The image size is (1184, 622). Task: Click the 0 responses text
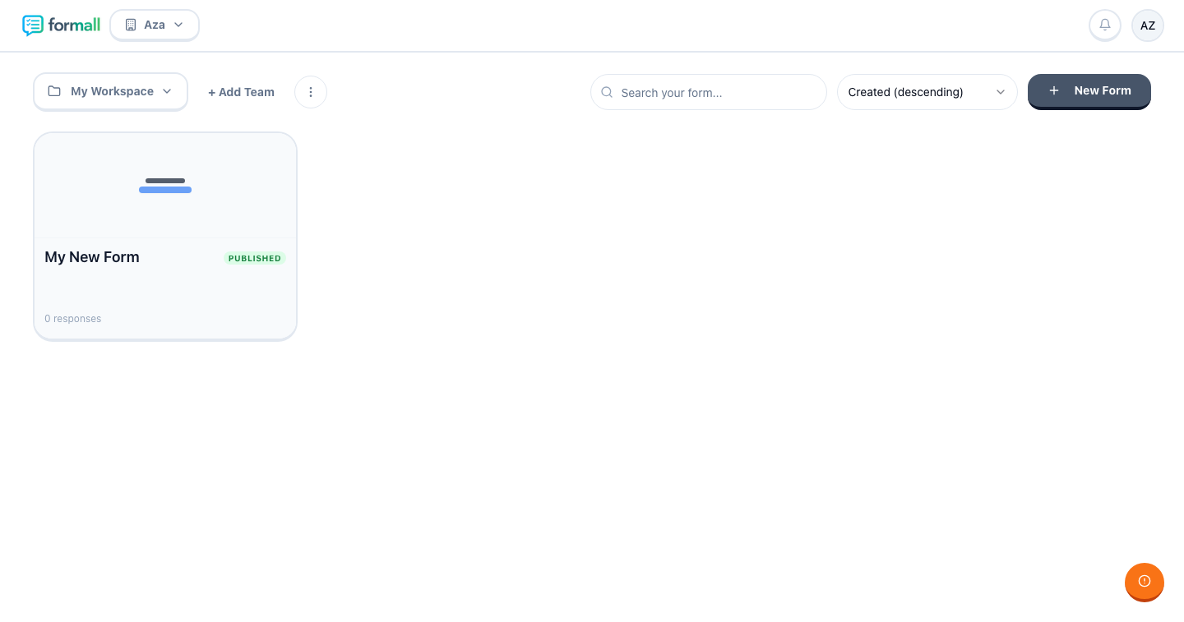73,319
